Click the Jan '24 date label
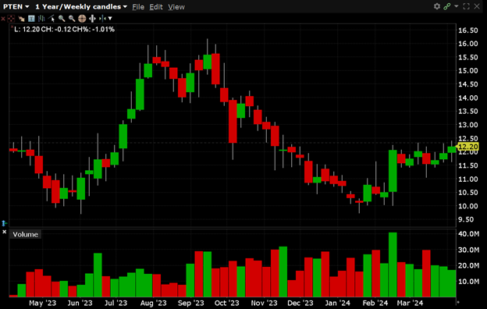The image size is (487, 309). [337, 303]
